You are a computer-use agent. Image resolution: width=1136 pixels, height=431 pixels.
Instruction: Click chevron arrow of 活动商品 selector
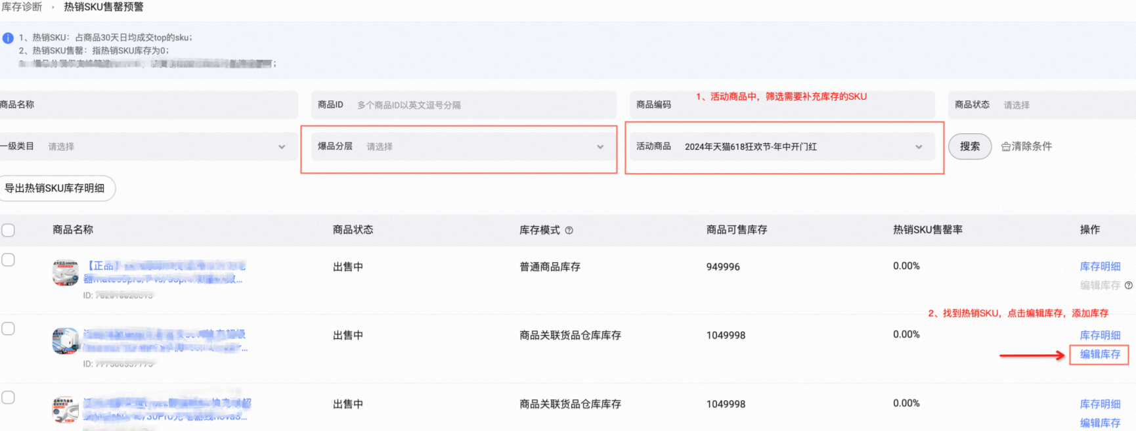919,147
